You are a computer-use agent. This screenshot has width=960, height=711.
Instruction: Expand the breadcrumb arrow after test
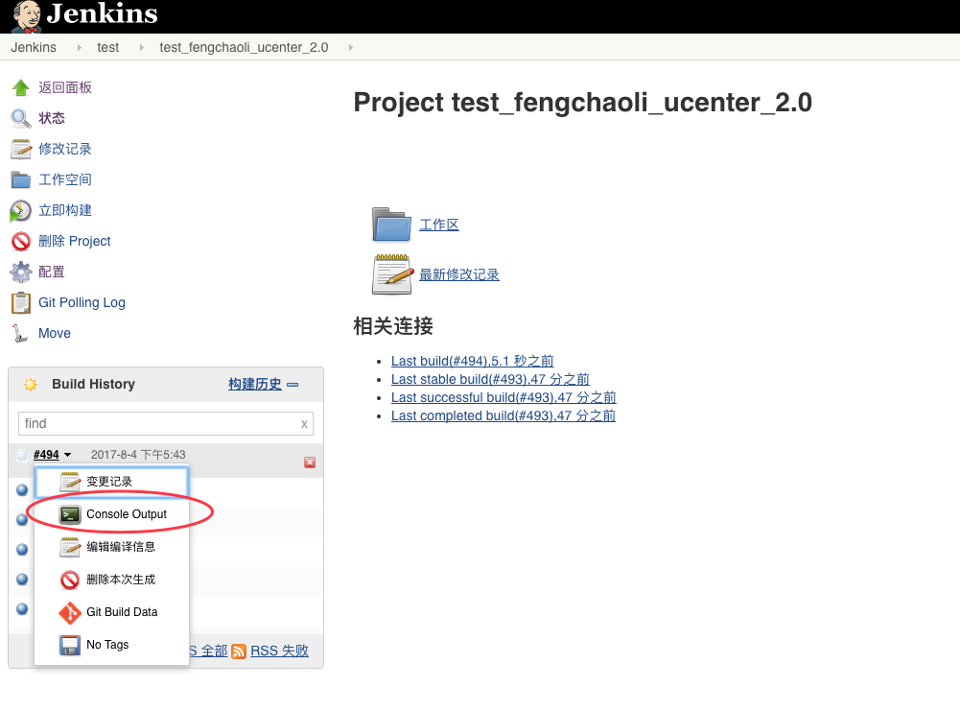pos(141,47)
